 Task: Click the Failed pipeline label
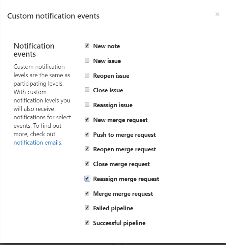pos(113,208)
